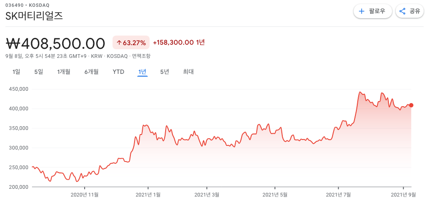This screenshot has width=425, height=202.
Task: Click the 250,000 y-axis label
Action: point(20,167)
